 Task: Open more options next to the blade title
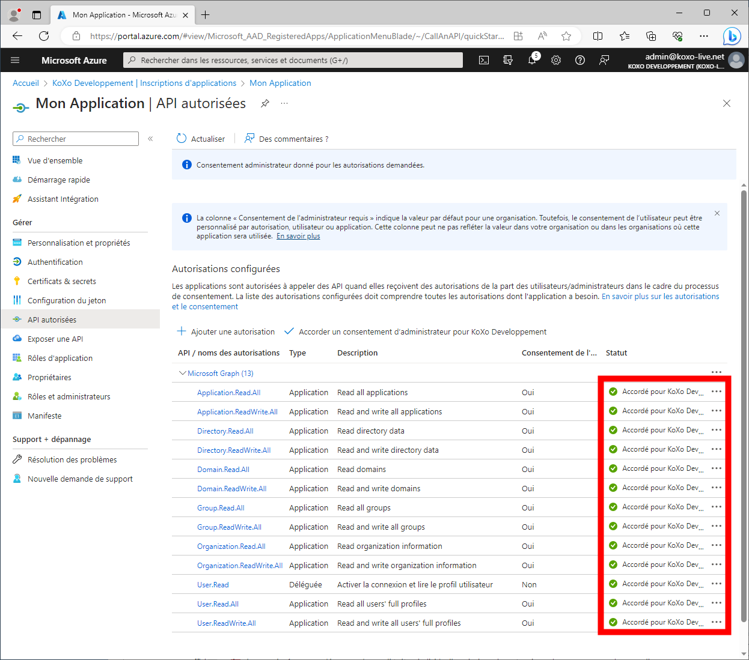tap(284, 103)
